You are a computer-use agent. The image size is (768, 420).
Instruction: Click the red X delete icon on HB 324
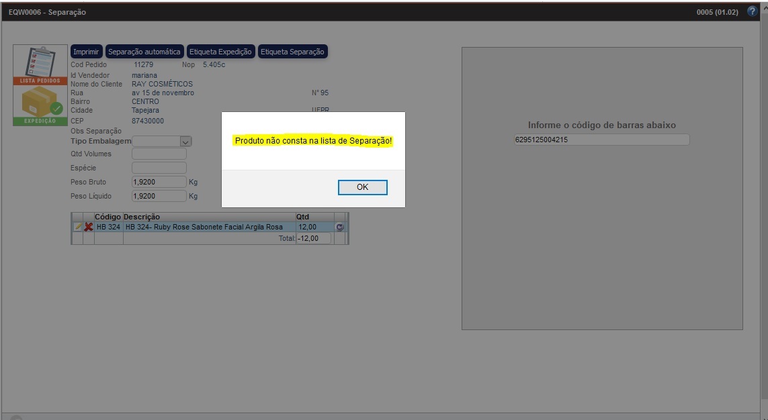(89, 227)
